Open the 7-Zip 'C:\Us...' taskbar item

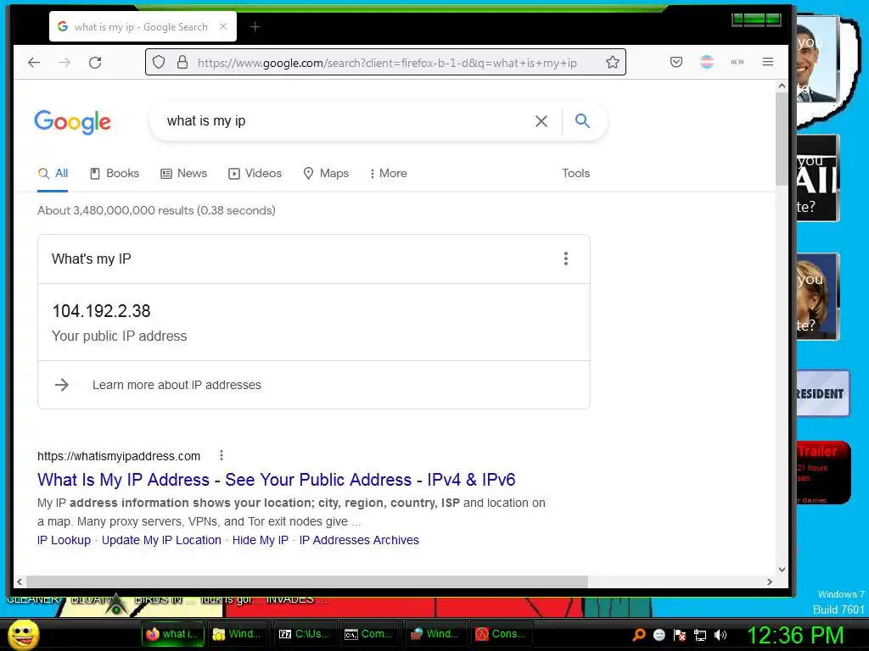[x=304, y=634]
